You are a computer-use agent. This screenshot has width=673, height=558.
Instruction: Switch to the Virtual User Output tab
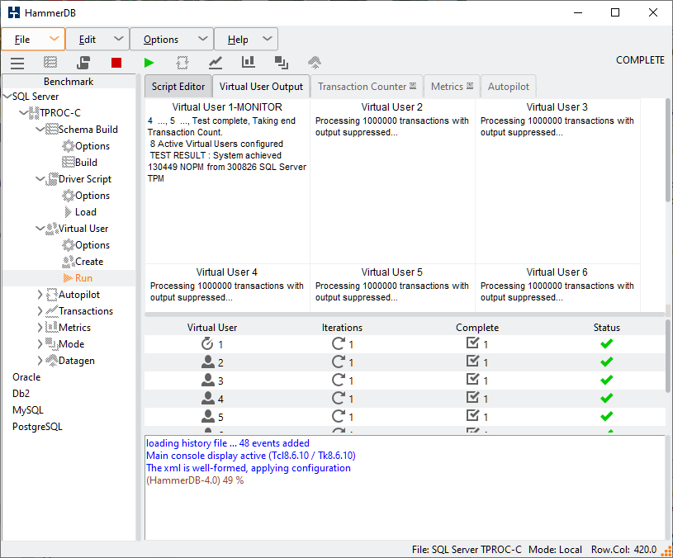tap(261, 87)
